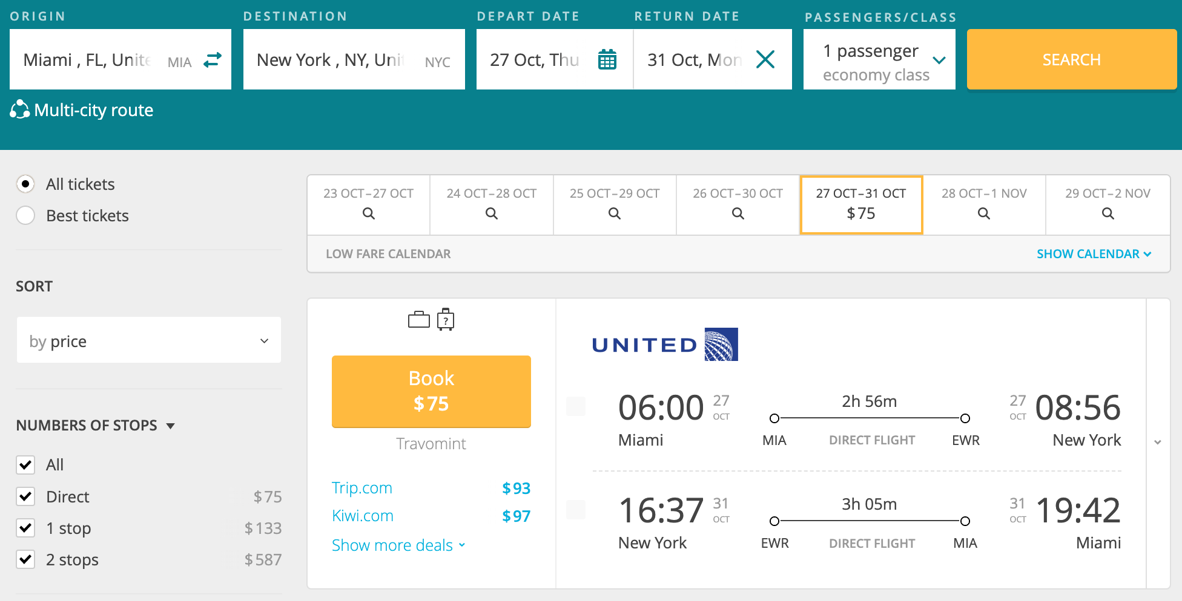The height and width of the screenshot is (601, 1182).
Task: Search fares for 29 Oct–2 Nov magnifier
Action: click(1108, 213)
